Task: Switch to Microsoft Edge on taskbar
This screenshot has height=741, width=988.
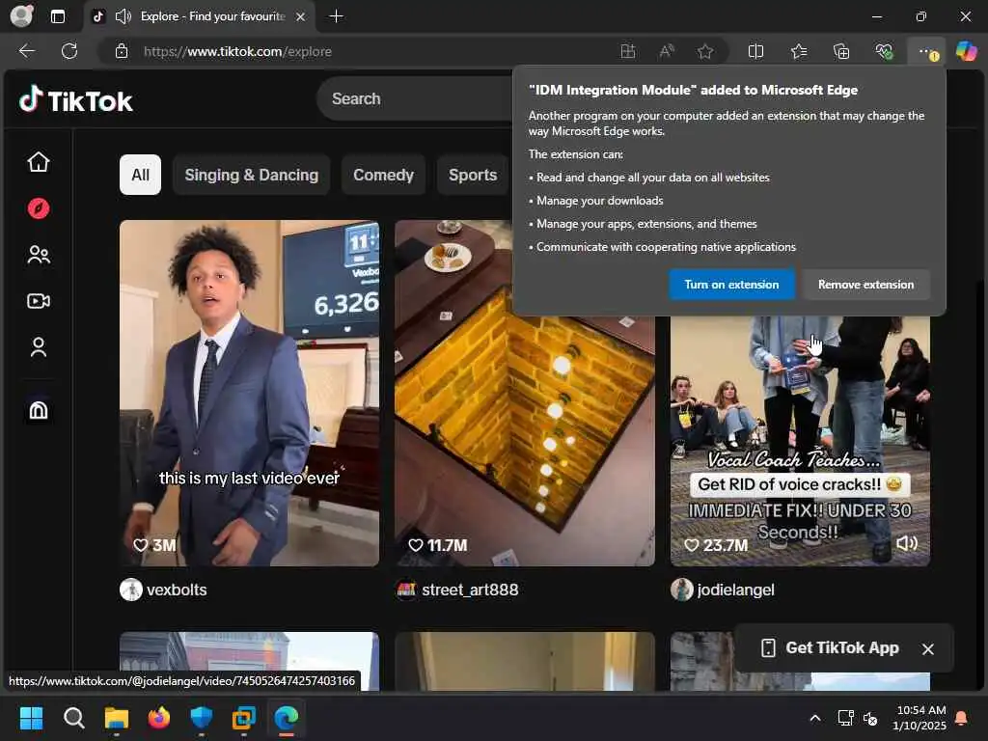Action: [x=286, y=718]
